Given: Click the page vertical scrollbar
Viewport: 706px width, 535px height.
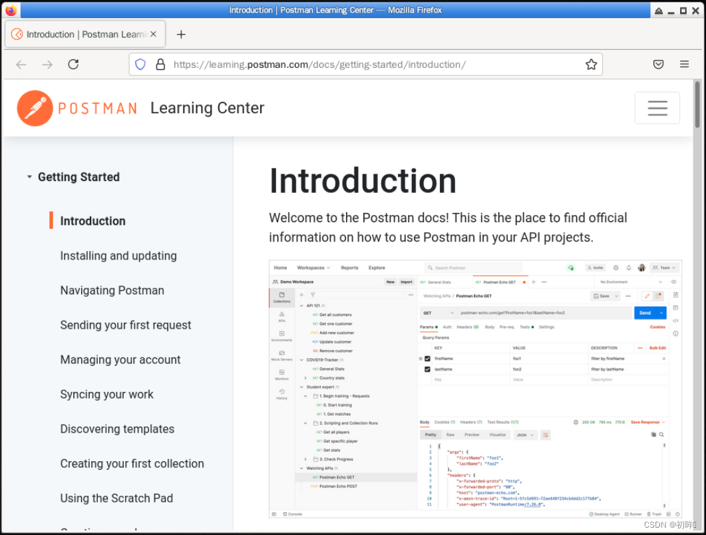Looking at the screenshot, I should click(697, 104).
